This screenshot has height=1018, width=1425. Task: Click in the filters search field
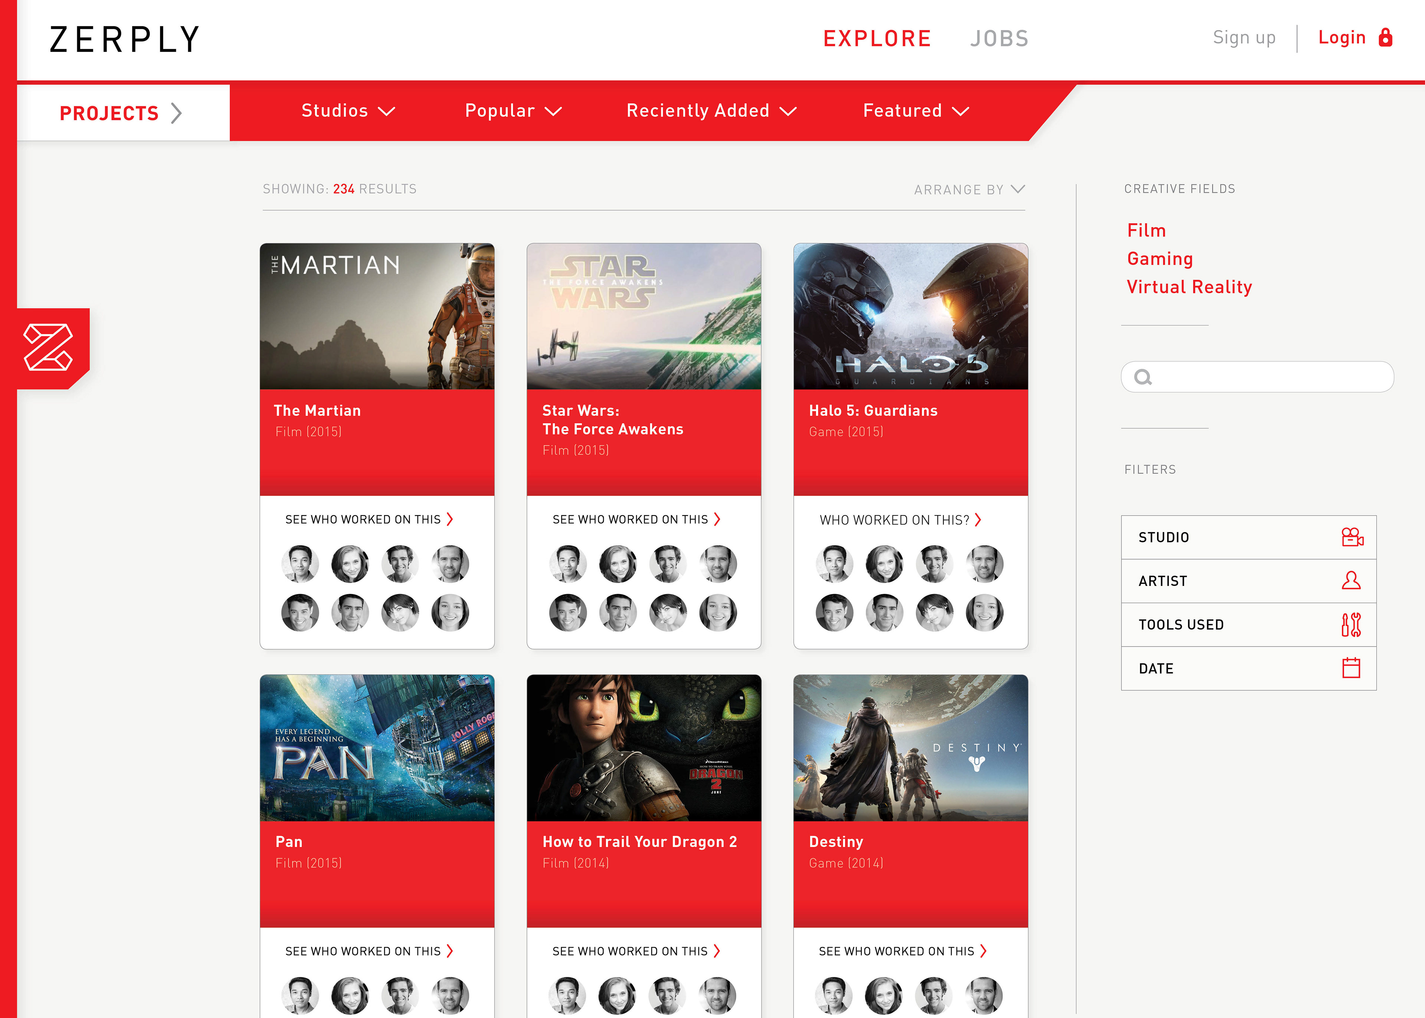[x=1257, y=377]
